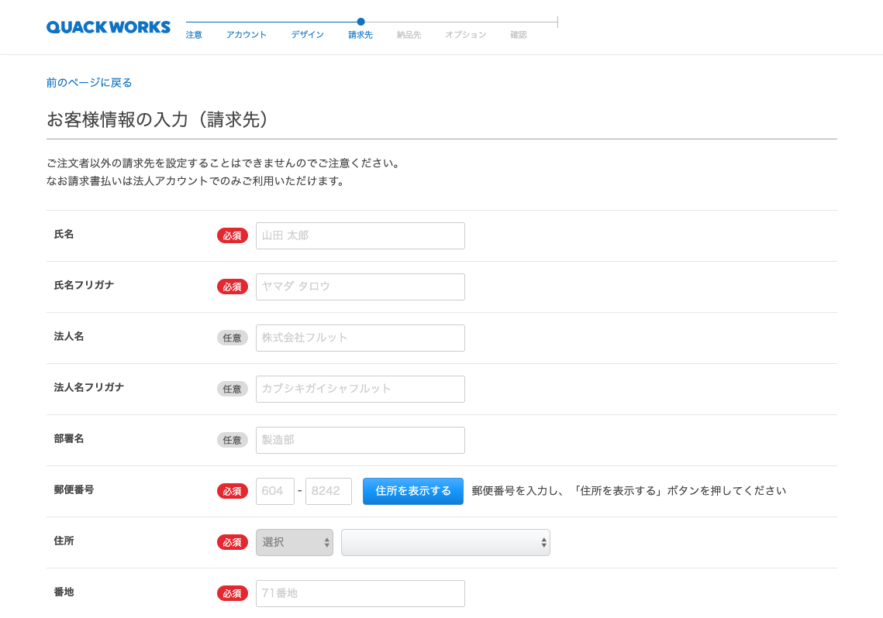Jump to the 確認 step tab

coord(517,34)
